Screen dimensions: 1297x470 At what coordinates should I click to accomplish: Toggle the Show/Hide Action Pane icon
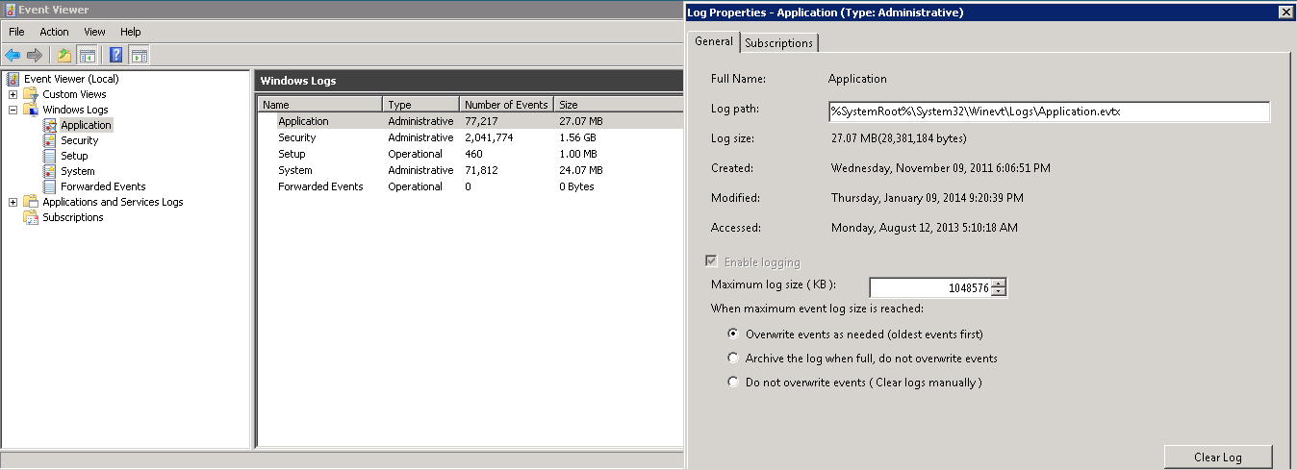(139, 55)
